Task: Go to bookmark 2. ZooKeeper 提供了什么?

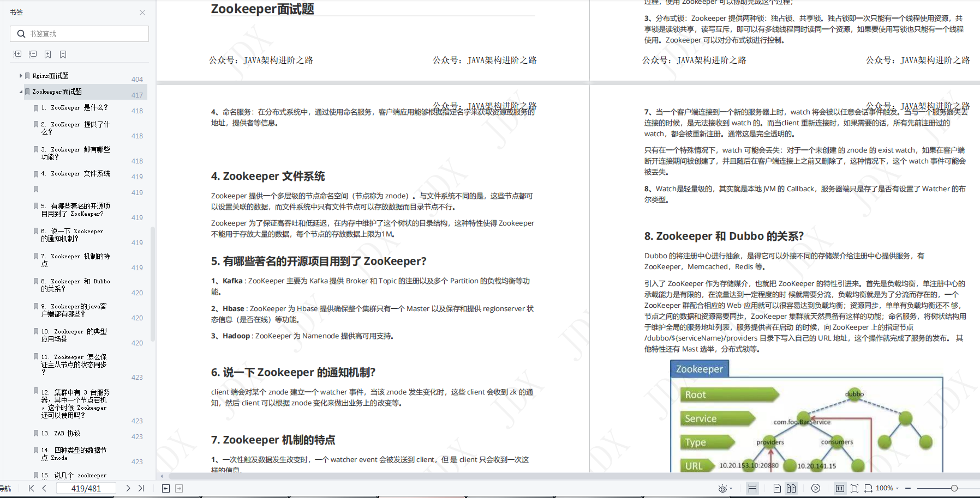Action: tap(75, 128)
